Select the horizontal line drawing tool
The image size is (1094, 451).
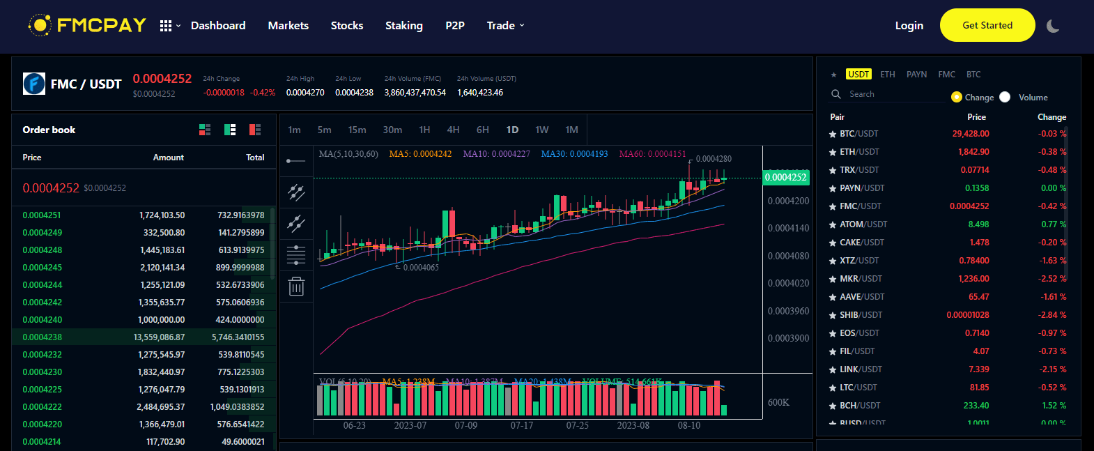(x=296, y=161)
